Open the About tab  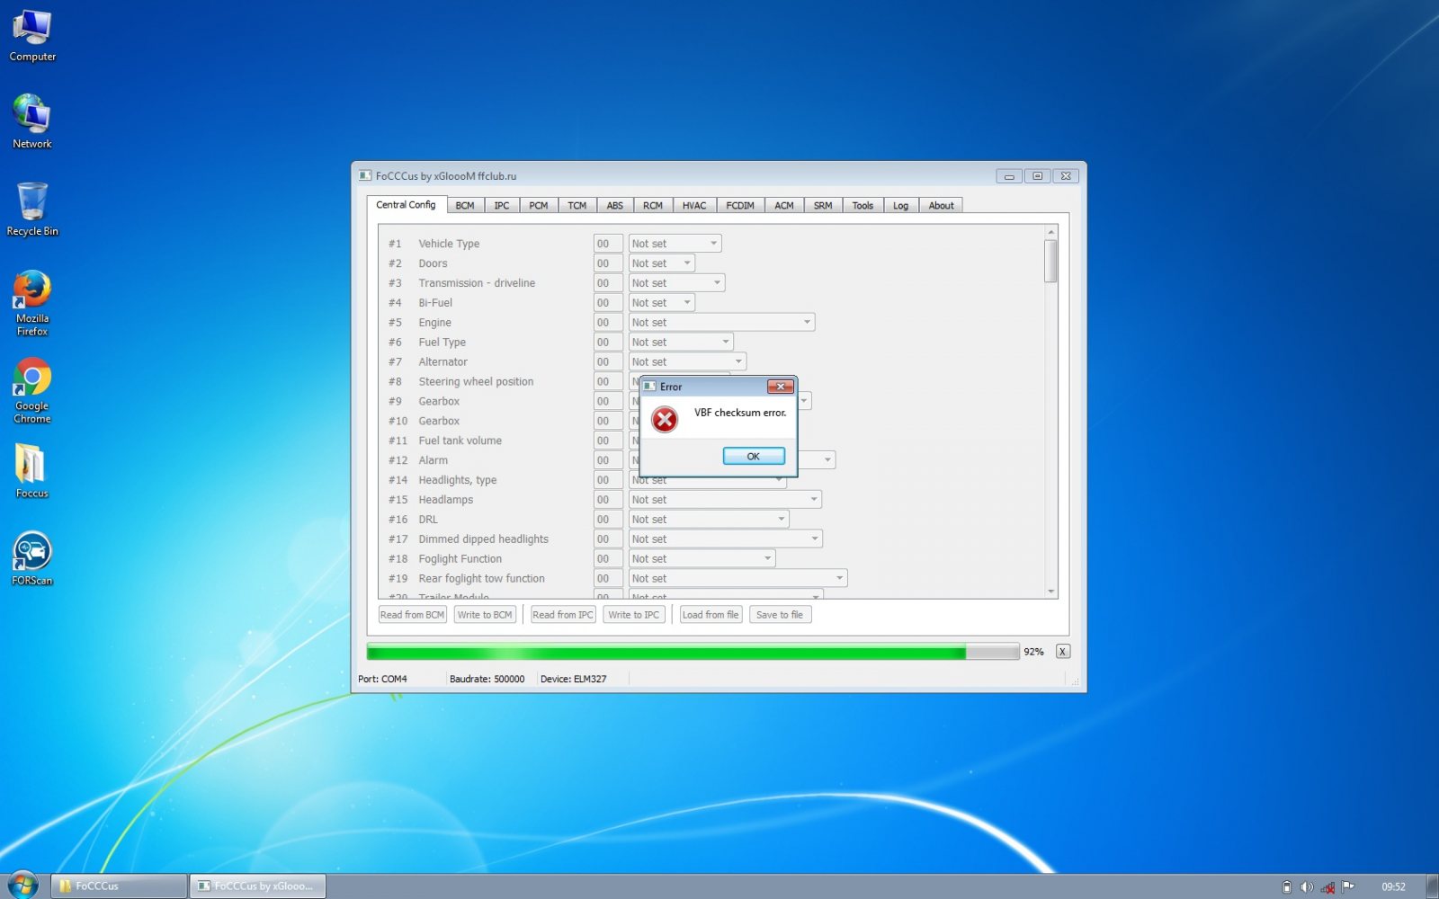click(942, 206)
